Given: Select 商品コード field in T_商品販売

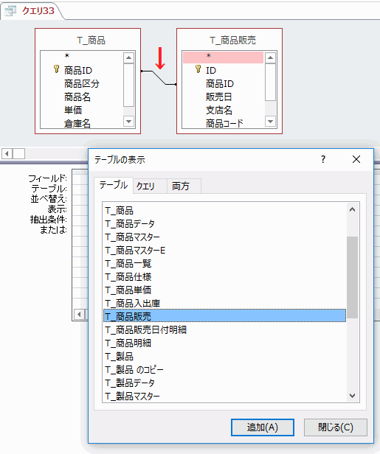Looking at the screenshot, I should [224, 124].
